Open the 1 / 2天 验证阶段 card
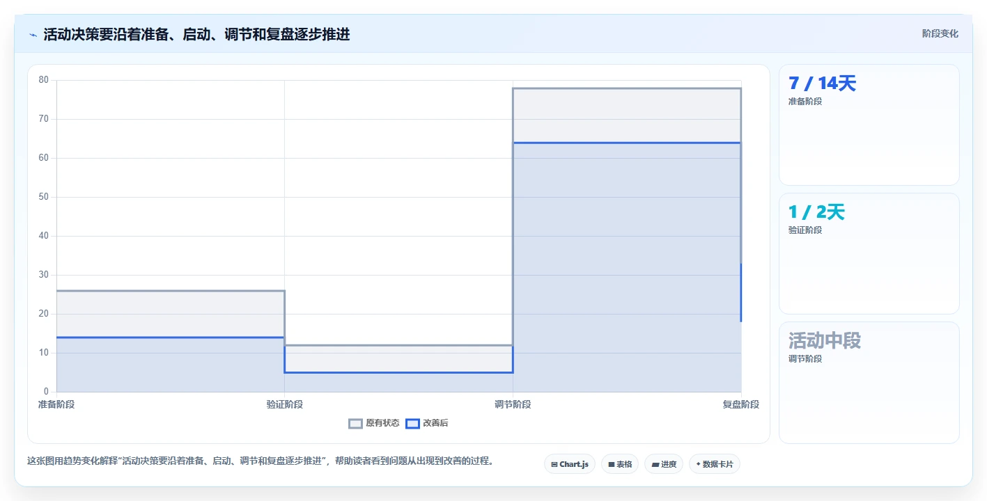This screenshot has width=987, height=501. pos(869,254)
